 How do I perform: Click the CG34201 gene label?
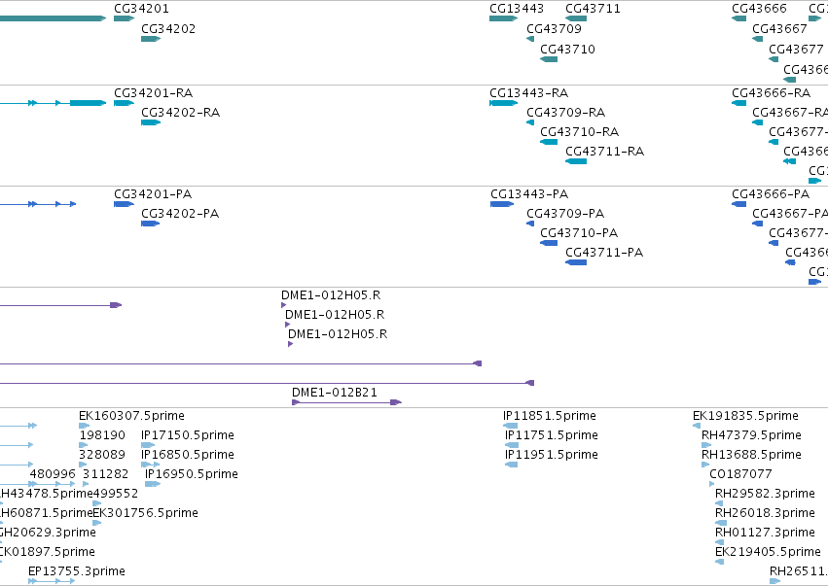(141, 9)
